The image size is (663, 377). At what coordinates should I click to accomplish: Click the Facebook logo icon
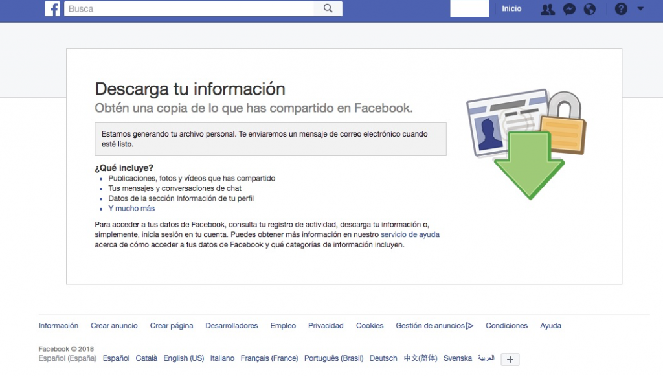[x=52, y=8]
